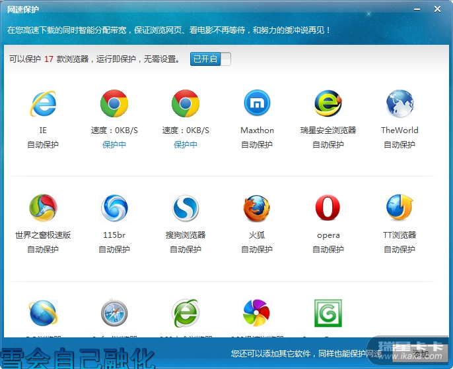
Task: Select the 搜狗浏览器 icon
Action: pyautogui.click(x=186, y=208)
